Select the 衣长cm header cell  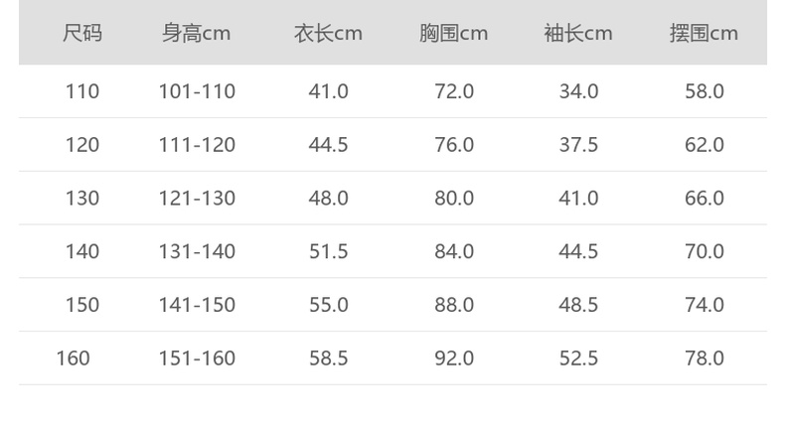(328, 34)
